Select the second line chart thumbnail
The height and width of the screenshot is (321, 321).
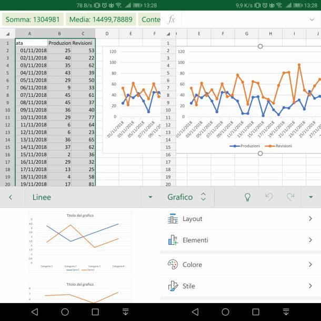(80, 292)
